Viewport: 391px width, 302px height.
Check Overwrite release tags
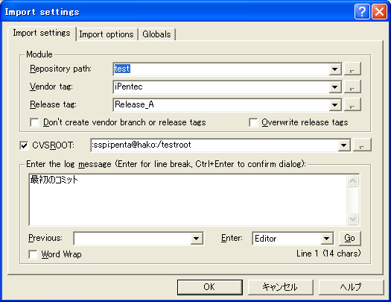[x=253, y=122]
